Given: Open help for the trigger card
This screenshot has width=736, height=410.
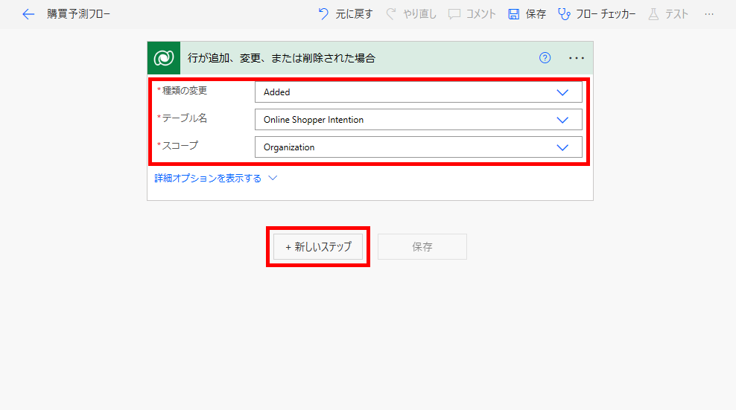Looking at the screenshot, I should [545, 58].
